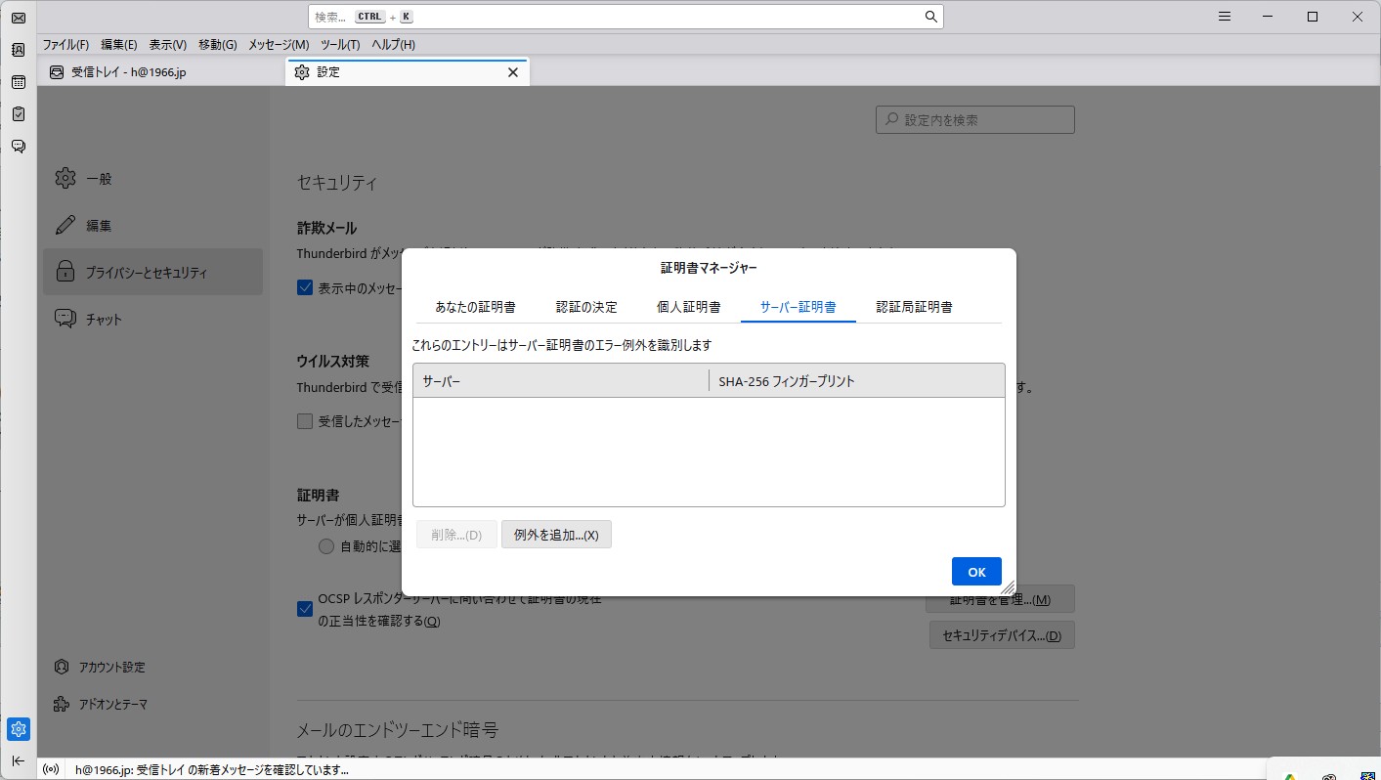Viewport: 1381px width, 780px height.
Task: Open the Calendar space icon
Action: click(18, 82)
